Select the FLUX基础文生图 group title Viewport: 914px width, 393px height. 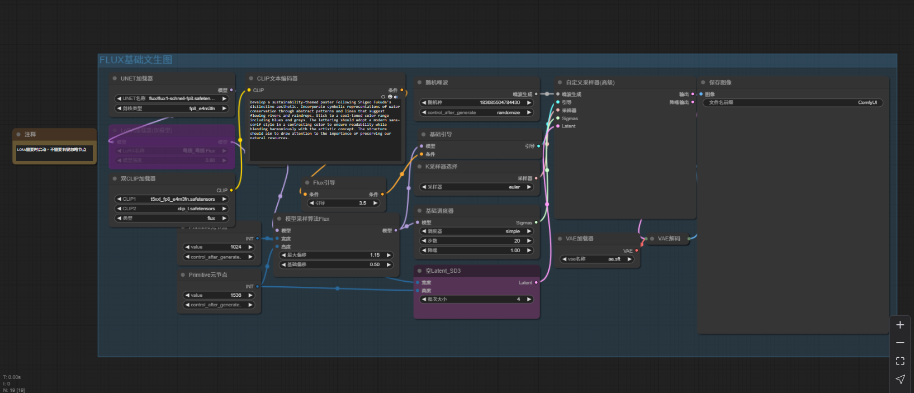click(x=136, y=60)
